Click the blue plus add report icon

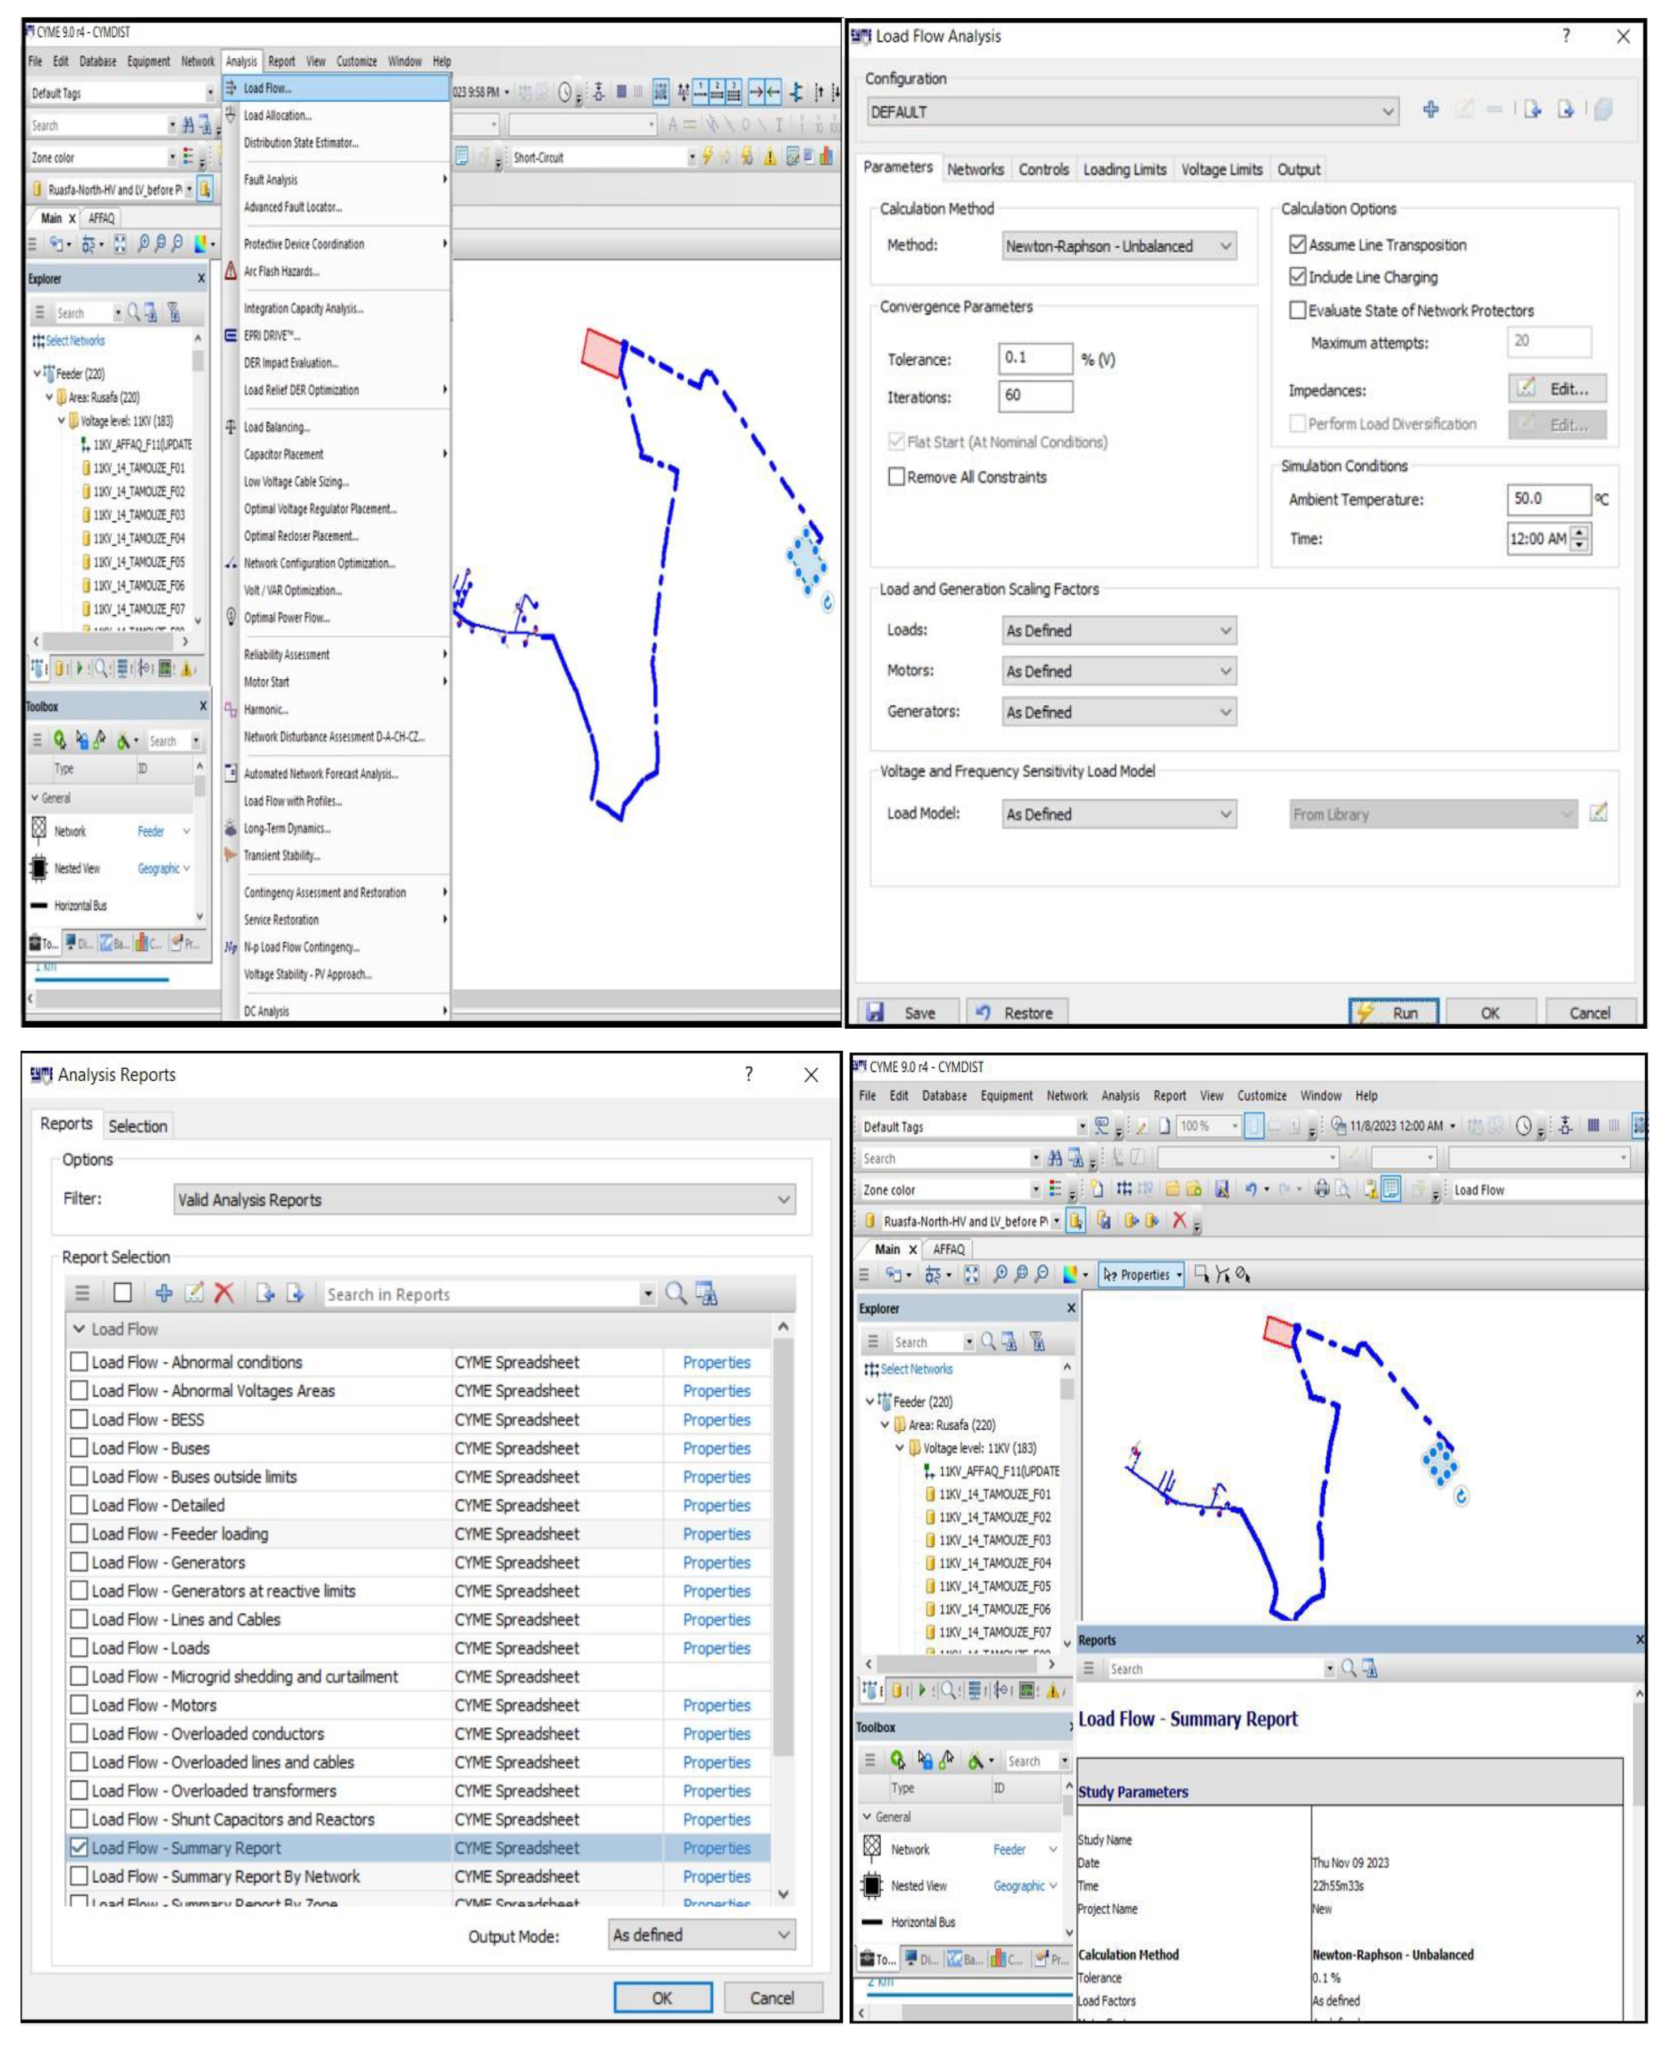[x=164, y=1293]
